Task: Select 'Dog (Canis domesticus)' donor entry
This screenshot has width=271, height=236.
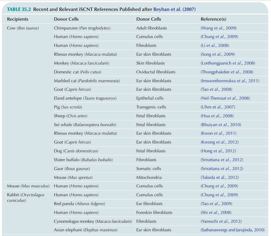Action: pyautogui.click(x=76, y=151)
